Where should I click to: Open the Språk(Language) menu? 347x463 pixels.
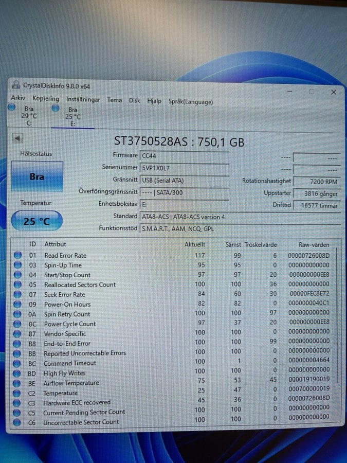(x=191, y=101)
